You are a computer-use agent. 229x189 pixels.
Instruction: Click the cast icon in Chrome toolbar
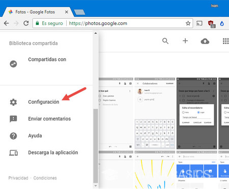point(199,23)
